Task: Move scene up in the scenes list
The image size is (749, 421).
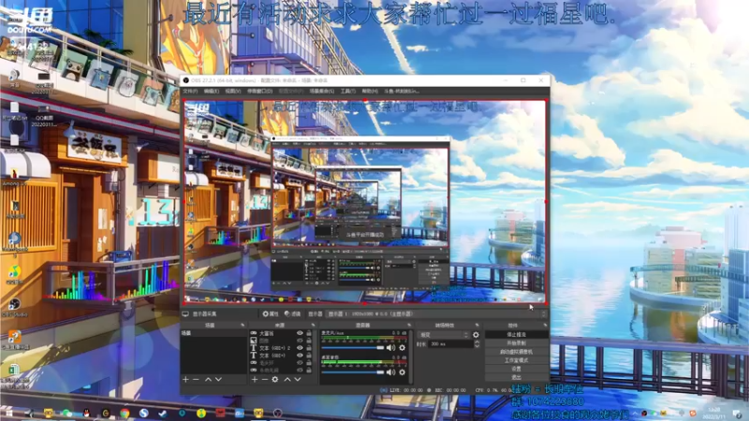Action: (x=208, y=380)
